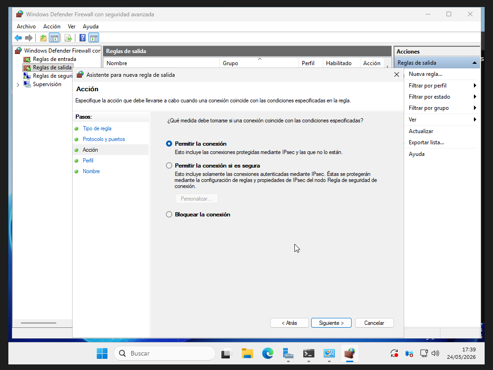Viewport: 493px width, 370px height.
Task: Expand Filtrar por estado submenu
Action: point(441,97)
